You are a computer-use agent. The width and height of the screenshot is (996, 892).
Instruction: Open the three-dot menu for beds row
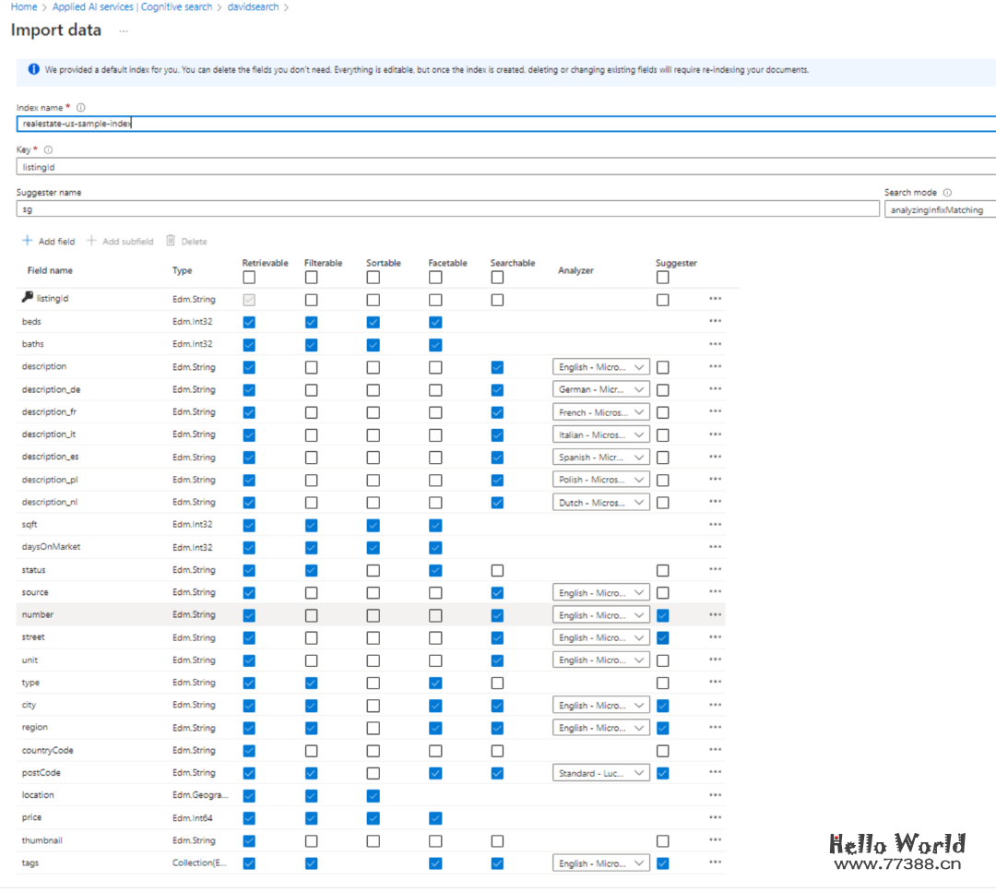click(x=715, y=321)
